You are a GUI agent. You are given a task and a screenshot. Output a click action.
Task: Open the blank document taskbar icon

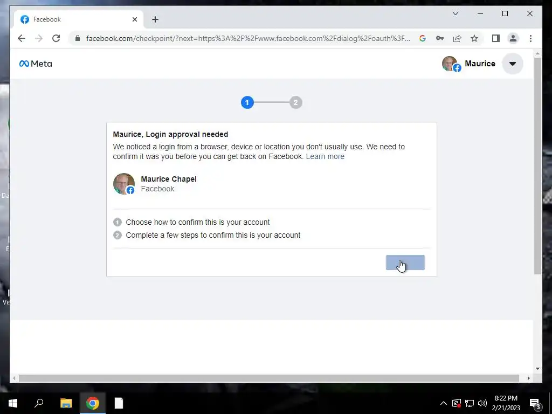119,403
